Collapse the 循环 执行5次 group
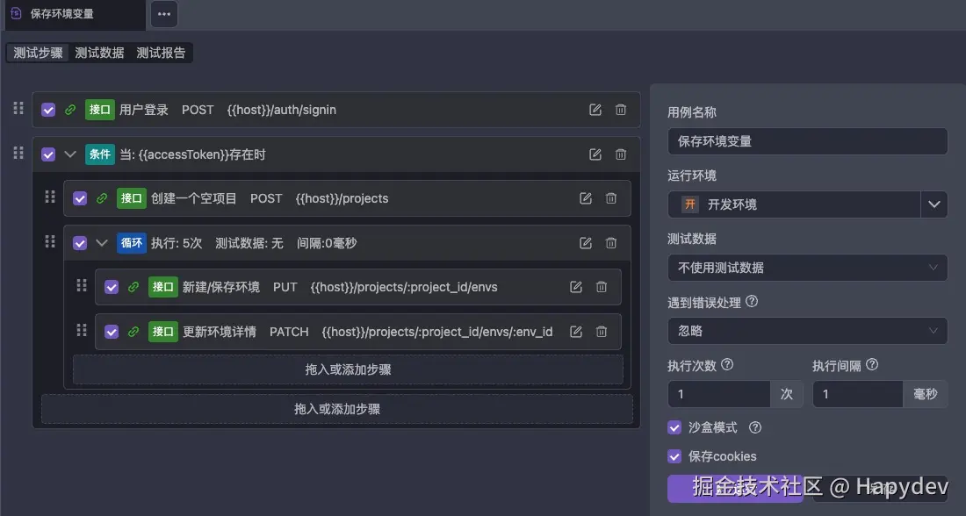Image resolution: width=966 pixels, height=516 pixels. point(102,243)
